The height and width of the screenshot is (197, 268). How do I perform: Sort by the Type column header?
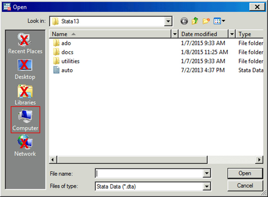250,34
